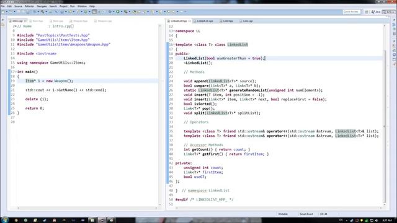Open the Windows Start button
Image resolution: width=397 pixels, height=223 pixels.
(4, 220)
